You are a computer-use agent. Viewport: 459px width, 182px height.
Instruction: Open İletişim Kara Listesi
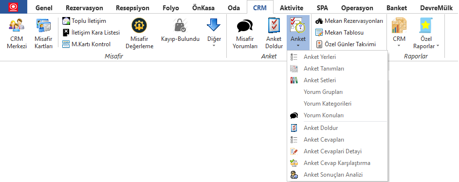click(x=91, y=33)
